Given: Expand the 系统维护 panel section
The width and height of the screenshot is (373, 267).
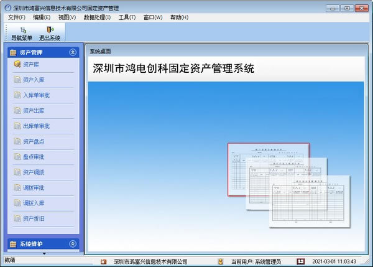Looking at the screenshot, I should click(73, 244).
